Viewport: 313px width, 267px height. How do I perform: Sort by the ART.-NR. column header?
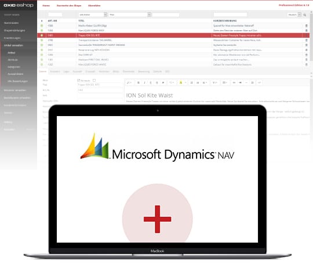click(x=52, y=21)
